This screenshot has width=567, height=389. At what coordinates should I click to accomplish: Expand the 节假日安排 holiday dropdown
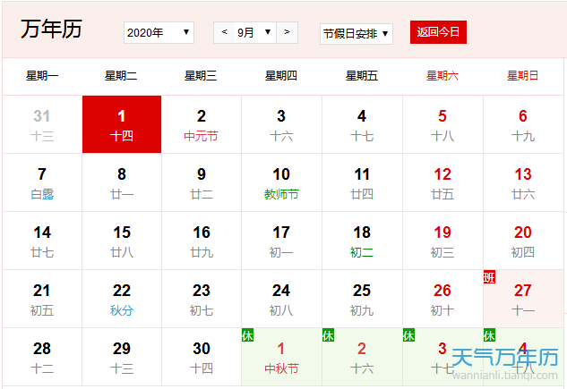pyautogui.click(x=357, y=34)
